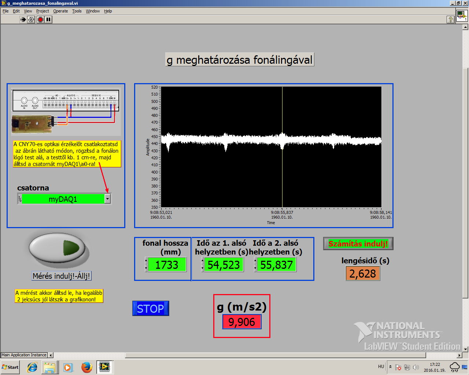Viewport: 469px width, 375px height.
Task: Open Internet Explorer from the taskbar
Action: [x=32, y=367]
